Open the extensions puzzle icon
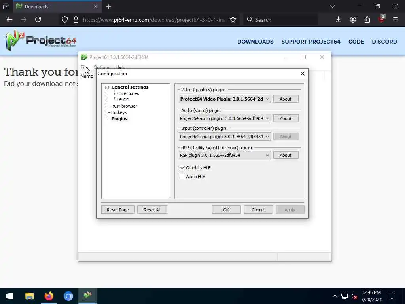405x304 pixels. 367,20
